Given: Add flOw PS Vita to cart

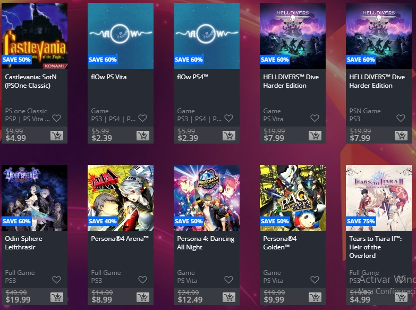Looking at the screenshot, I should point(143,136).
